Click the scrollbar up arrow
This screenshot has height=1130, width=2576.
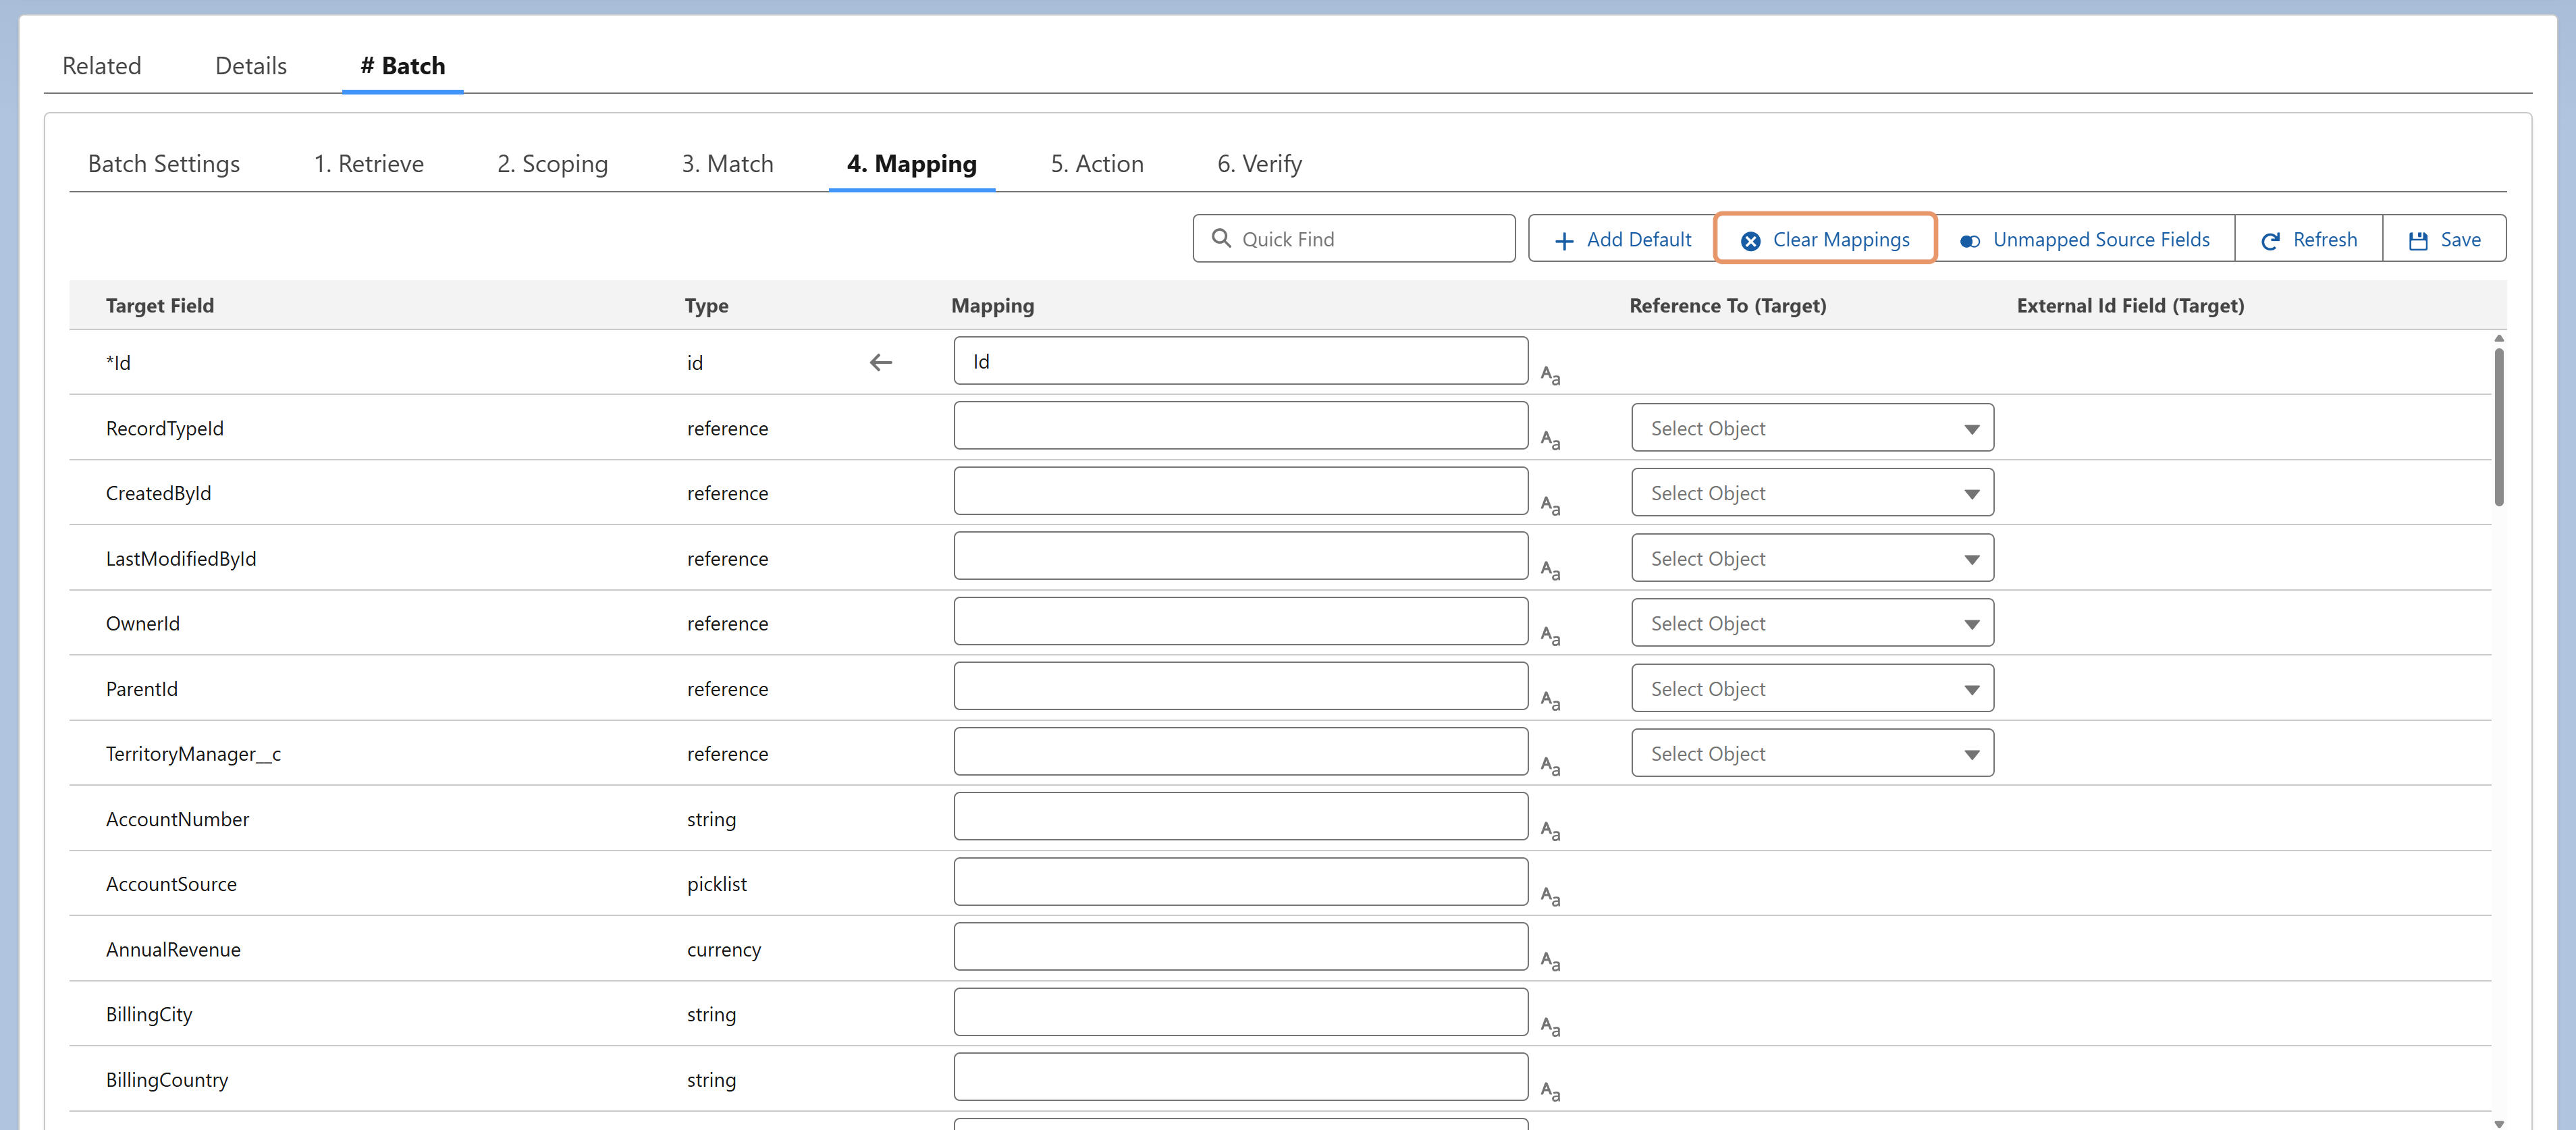pos(2499,339)
